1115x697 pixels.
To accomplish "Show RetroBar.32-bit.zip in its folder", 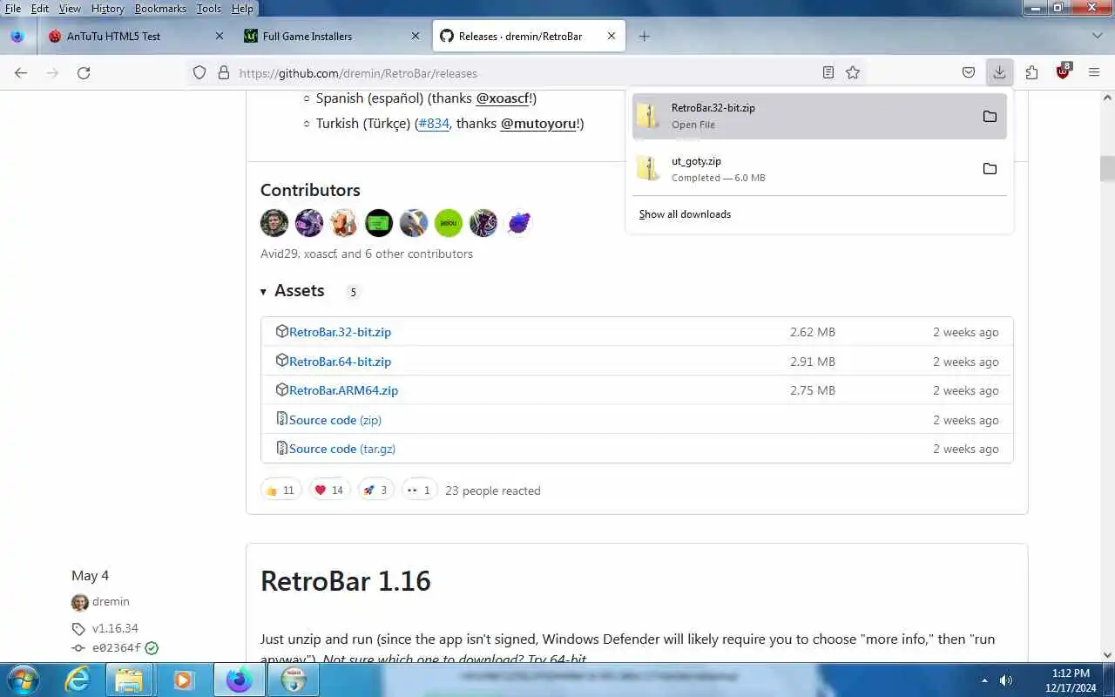I will tap(990, 116).
